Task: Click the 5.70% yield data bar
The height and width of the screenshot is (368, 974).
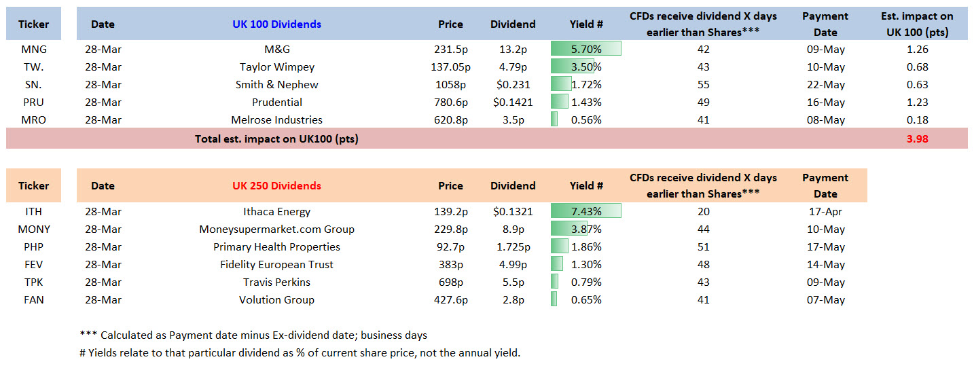Action: [x=586, y=49]
